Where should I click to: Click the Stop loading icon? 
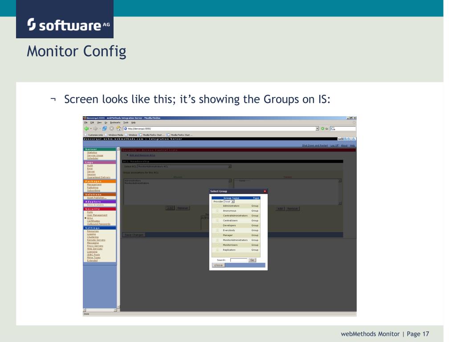112,129
